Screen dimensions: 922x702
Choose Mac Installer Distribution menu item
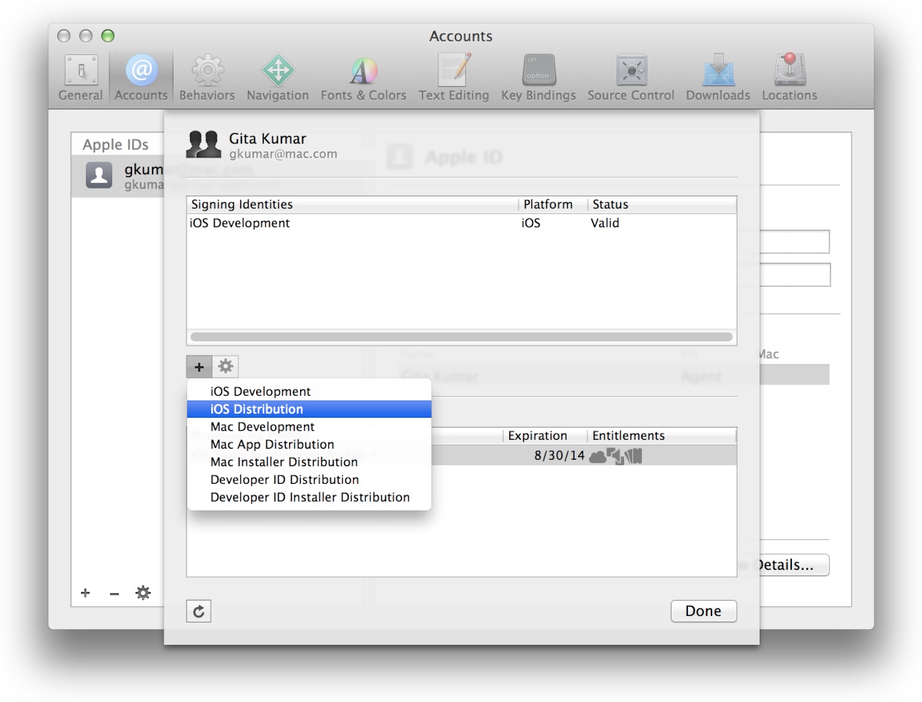(309, 462)
